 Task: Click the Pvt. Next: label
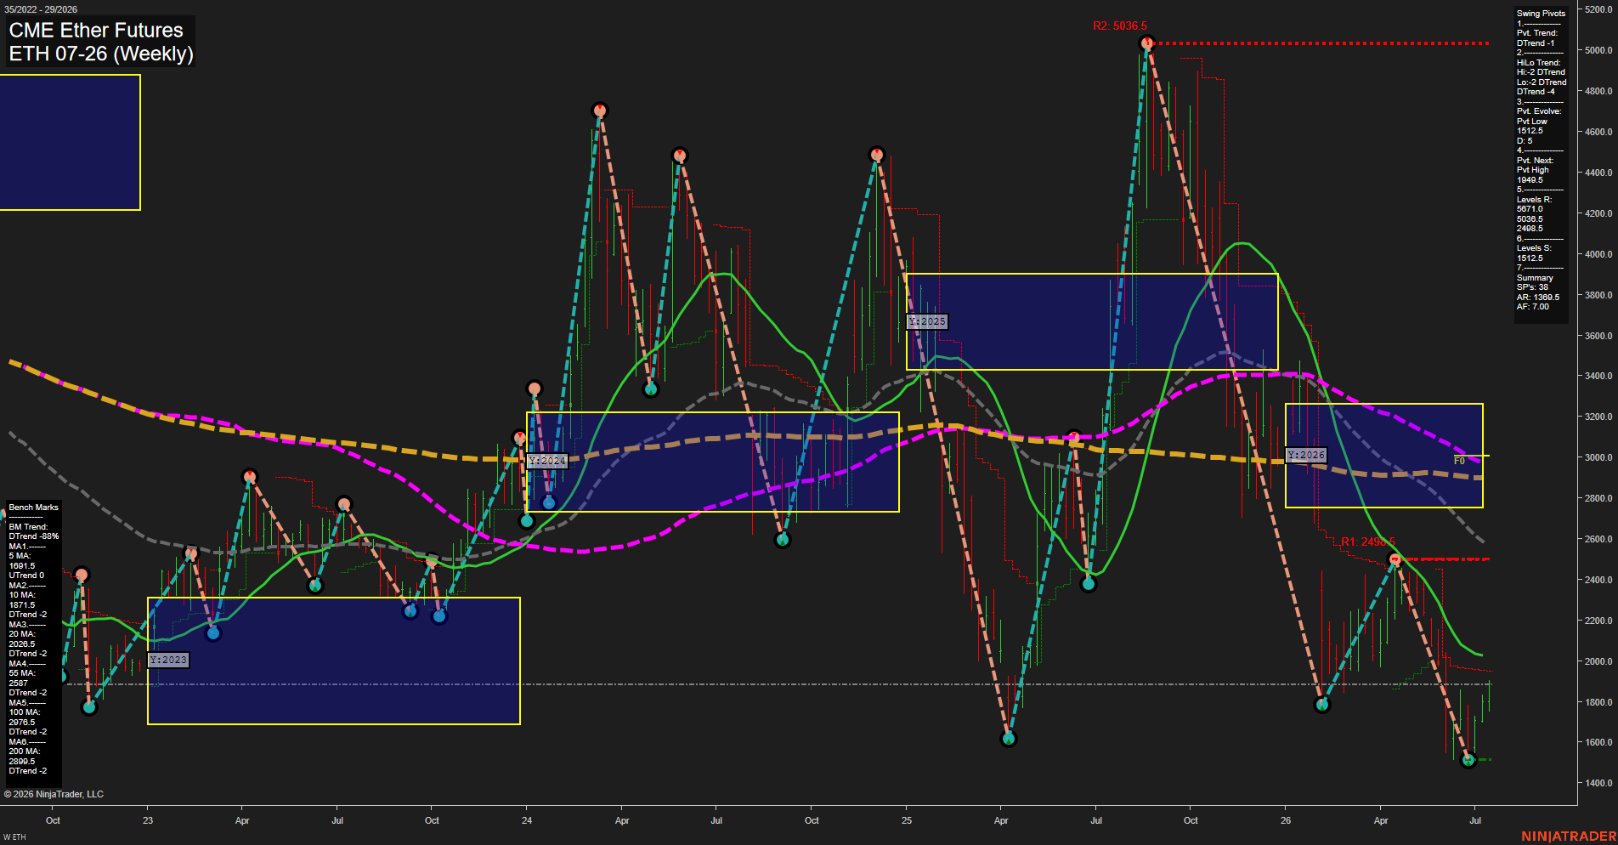click(1535, 161)
